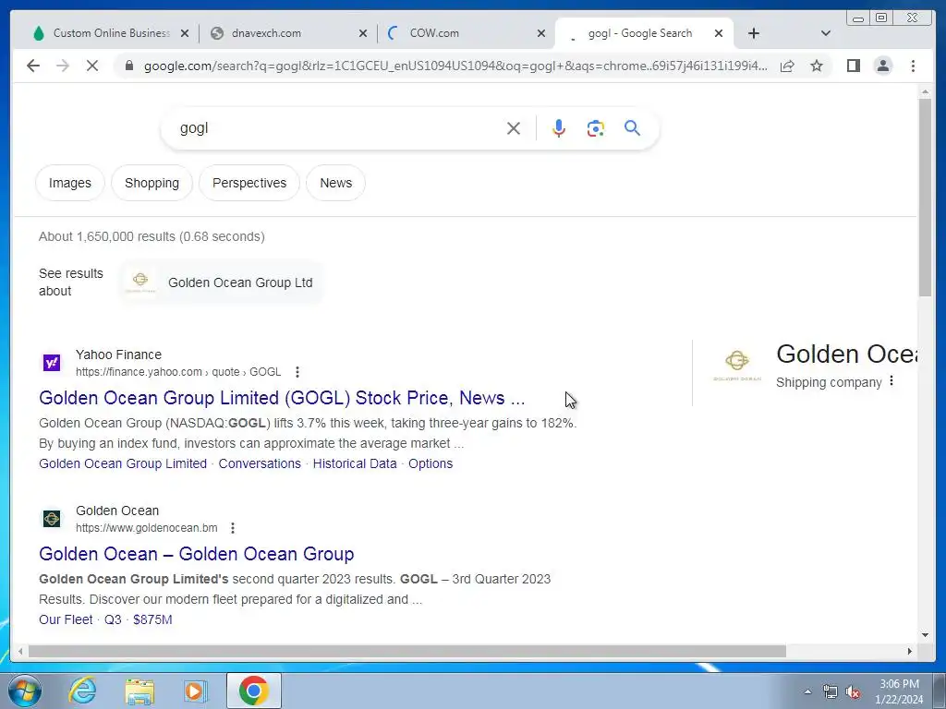Open Historical Data sitelink

click(355, 463)
